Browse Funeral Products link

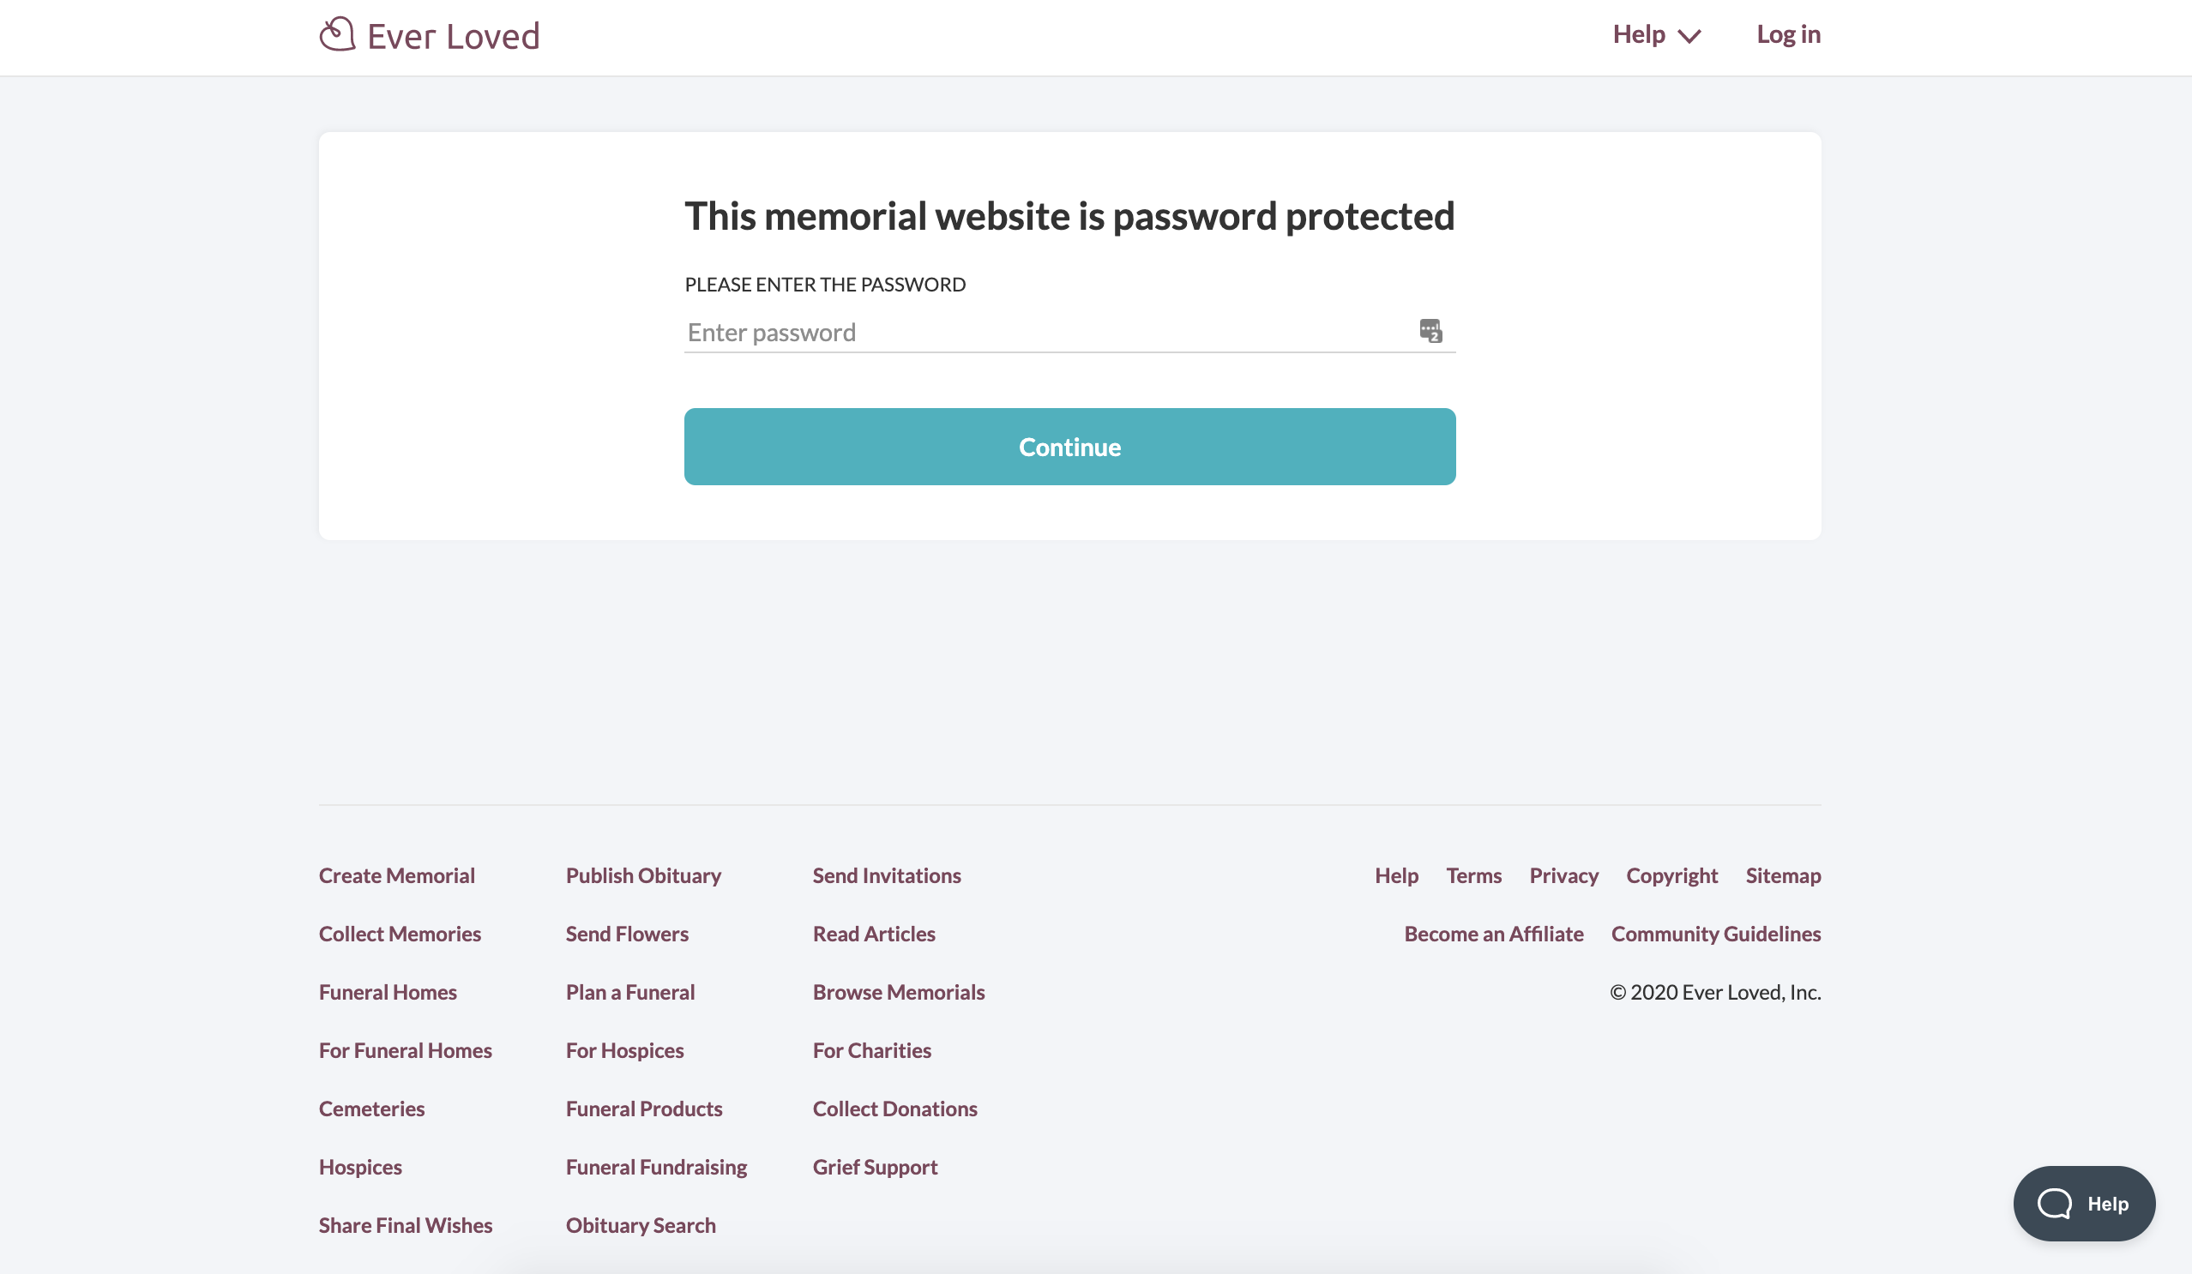(644, 1108)
